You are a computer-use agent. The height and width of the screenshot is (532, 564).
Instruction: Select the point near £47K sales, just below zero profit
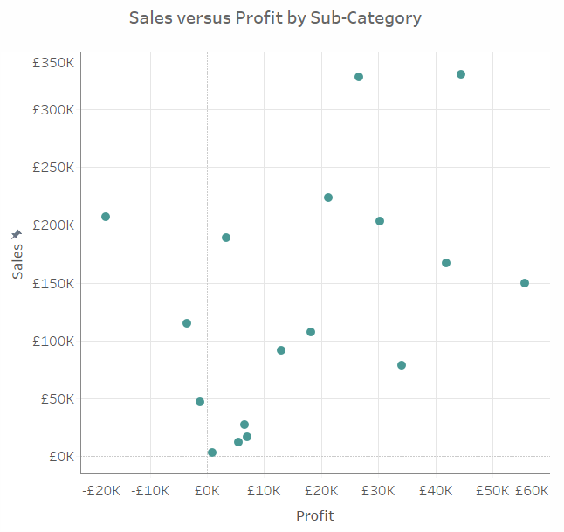tap(200, 402)
